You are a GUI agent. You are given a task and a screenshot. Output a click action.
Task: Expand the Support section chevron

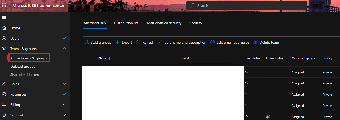click(x=65, y=115)
